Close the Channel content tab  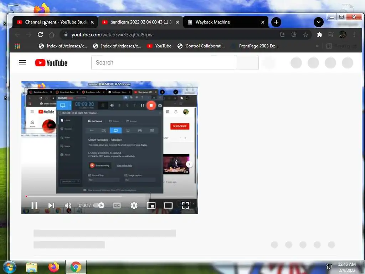coord(92,22)
